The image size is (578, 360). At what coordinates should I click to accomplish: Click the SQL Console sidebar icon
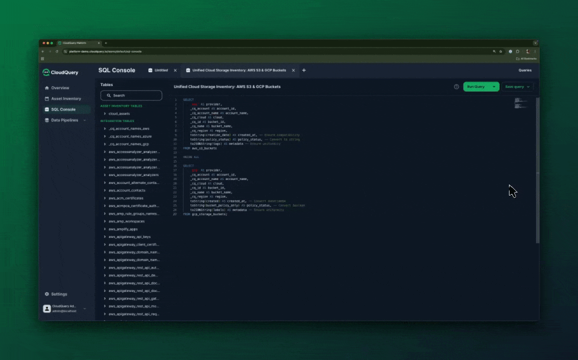(47, 109)
